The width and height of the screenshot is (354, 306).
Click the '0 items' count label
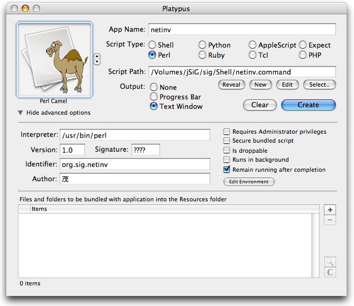[30, 283]
